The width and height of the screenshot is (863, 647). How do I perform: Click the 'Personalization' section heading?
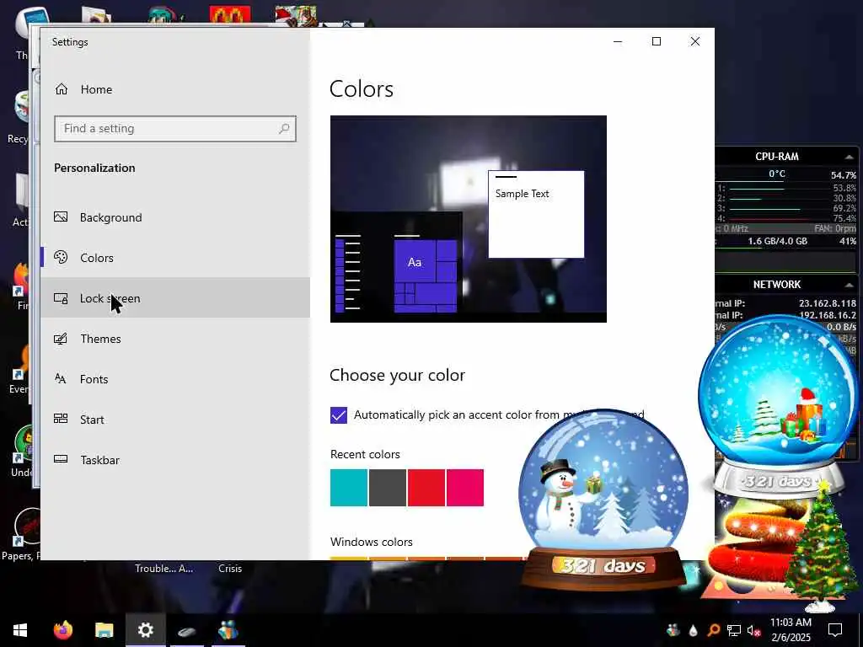pyautogui.click(x=94, y=168)
